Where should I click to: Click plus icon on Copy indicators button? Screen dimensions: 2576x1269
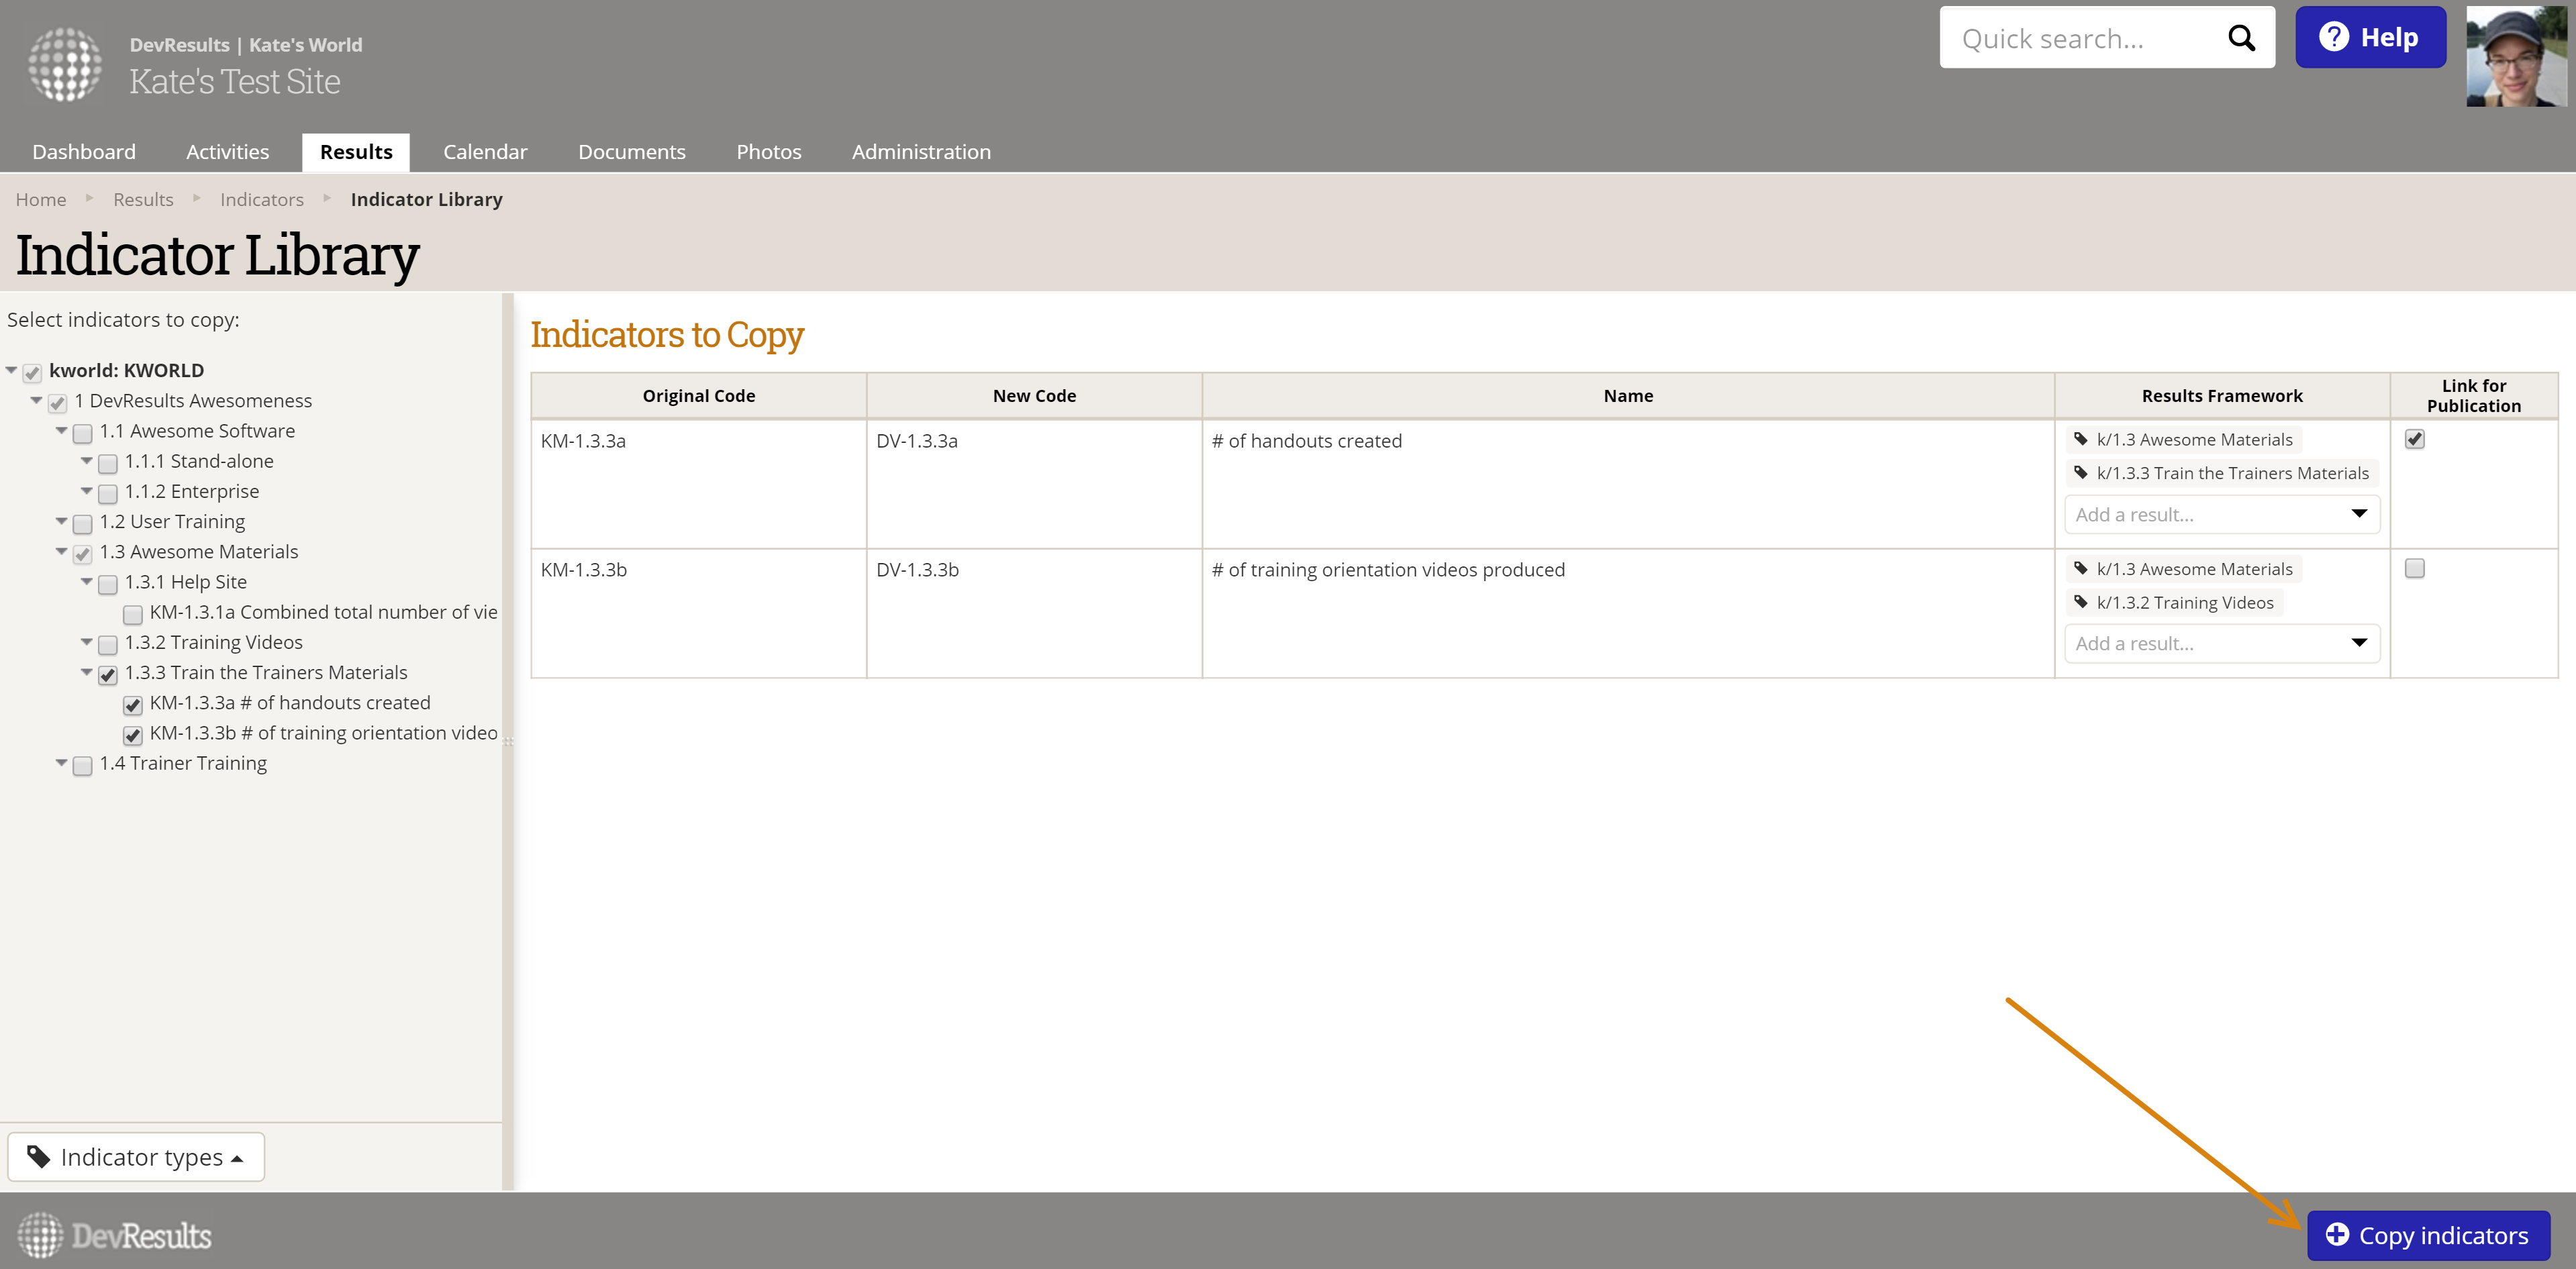click(x=2336, y=1235)
